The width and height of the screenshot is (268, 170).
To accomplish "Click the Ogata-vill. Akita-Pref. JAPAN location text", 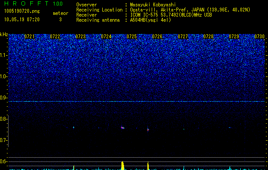I will (190, 10).
